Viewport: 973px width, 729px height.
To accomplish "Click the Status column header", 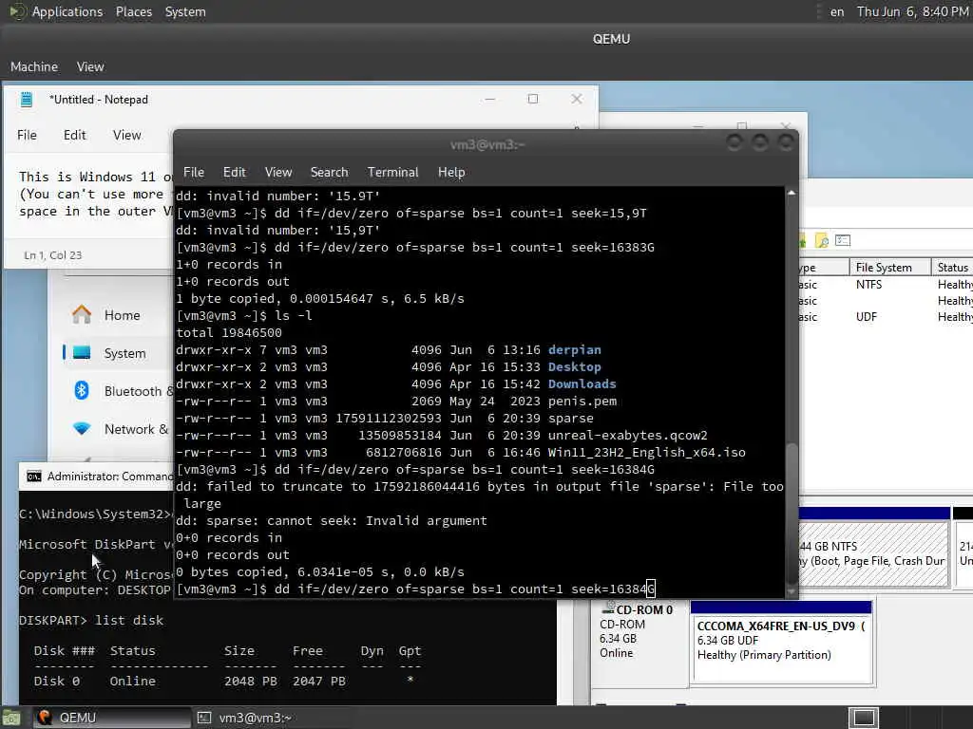I will pyautogui.click(x=952, y=267).
